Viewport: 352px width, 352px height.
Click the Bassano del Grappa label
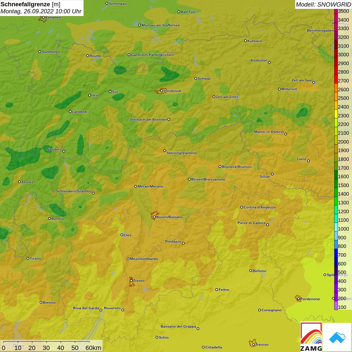[x=178, y=326]
